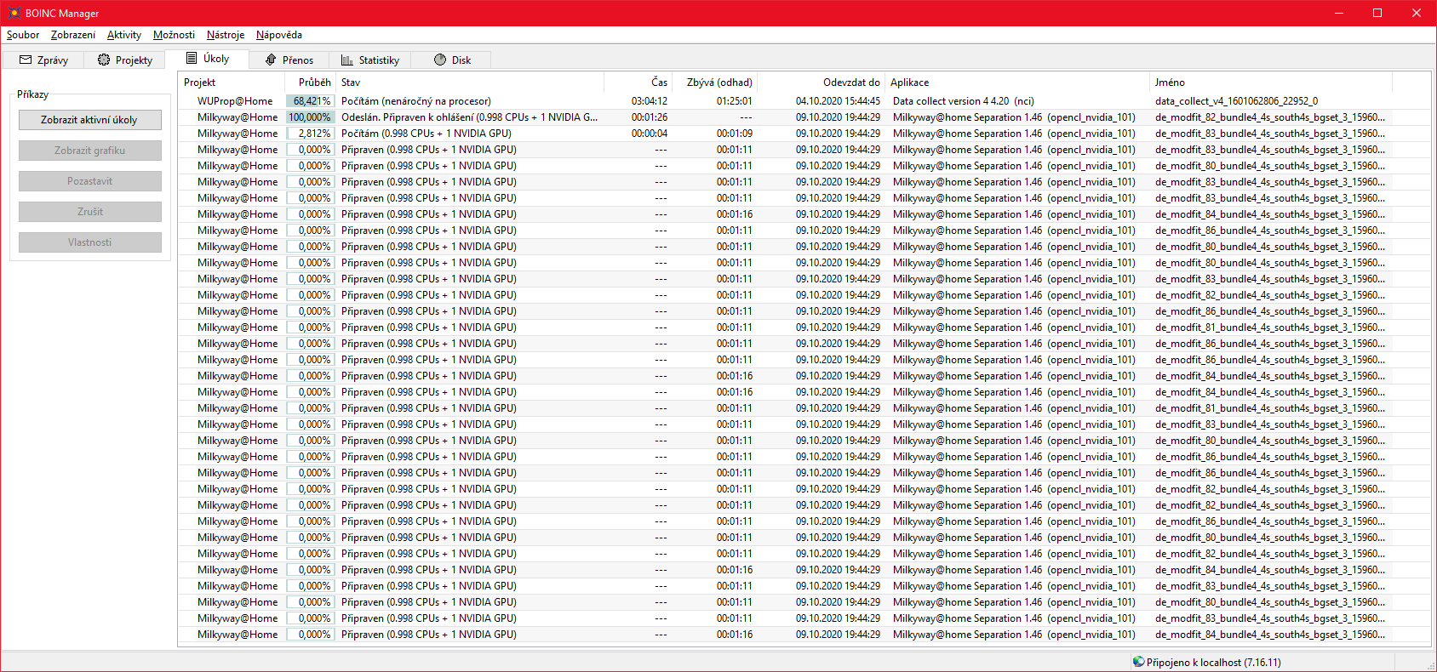Click the Zrušit button

pyautogui.click(x=89, y=212)
